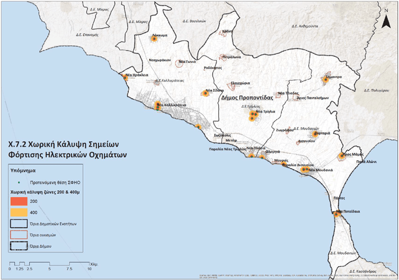This screenshot has width=399, height=280.
Task: Click the Νέα Τρίγλια settlement label
Action: pyautogui.click(x=265, y=111)
